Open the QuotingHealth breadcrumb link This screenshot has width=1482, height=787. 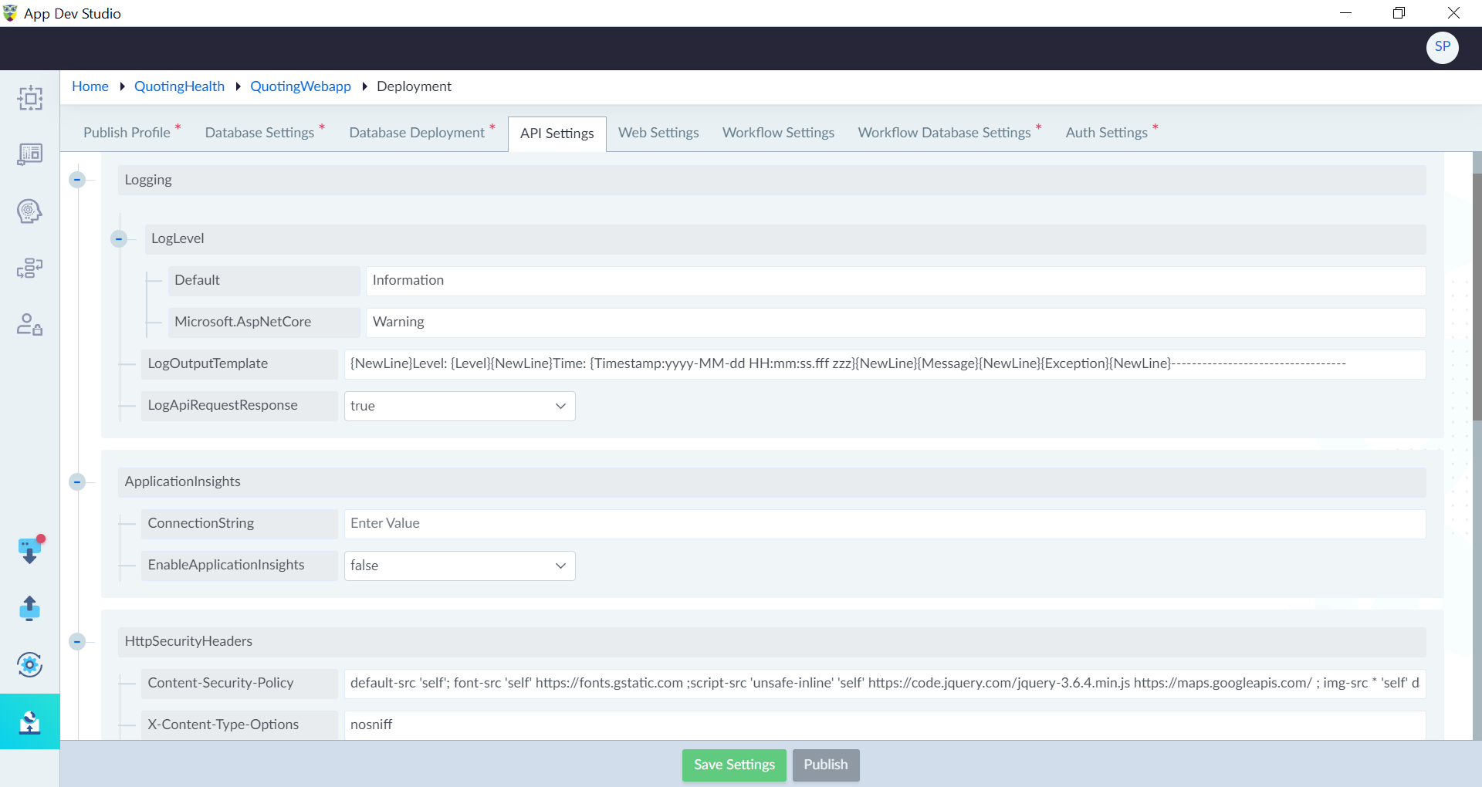coord(179,86)
